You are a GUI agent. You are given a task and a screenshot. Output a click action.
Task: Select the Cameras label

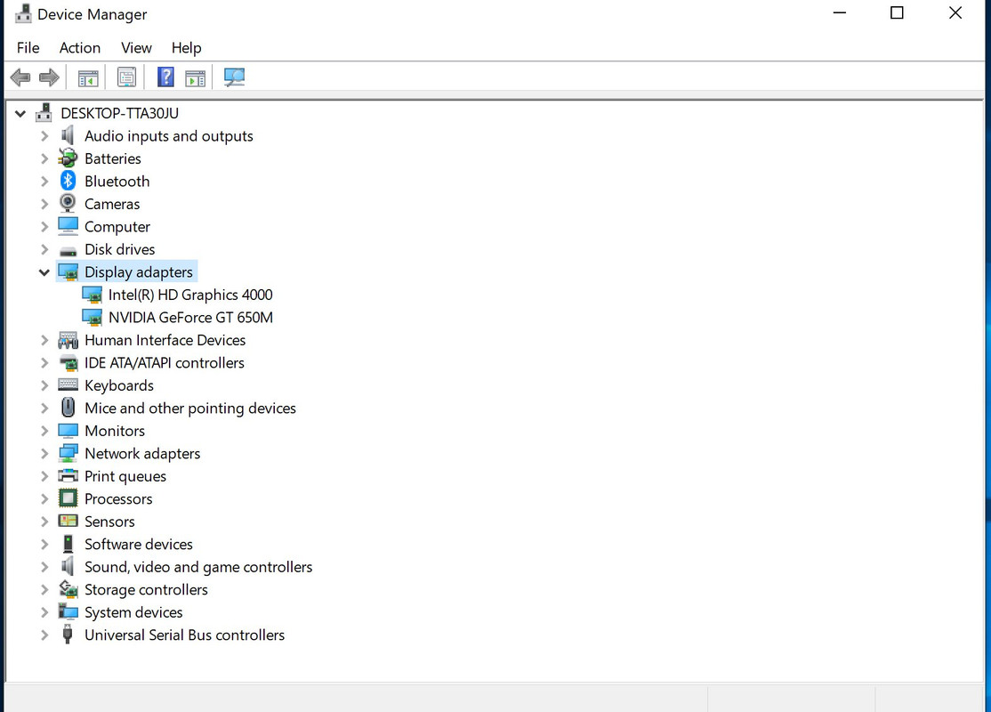112,204
